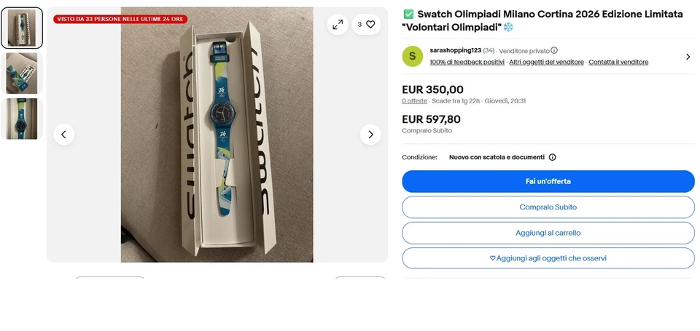Expand seller details with the chevron arrow
700x331 pixels.
688,57
